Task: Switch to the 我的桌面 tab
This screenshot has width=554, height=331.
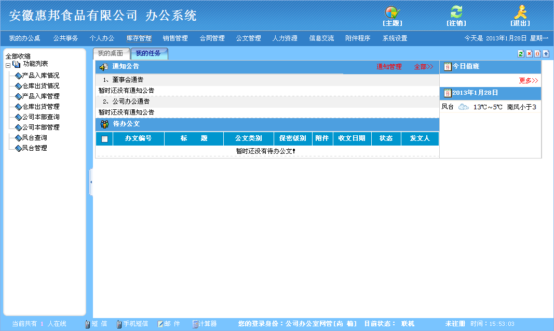Action: tap(109, 52)
